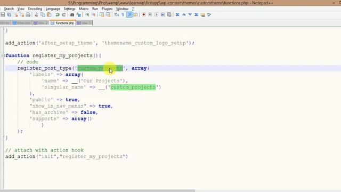Click the icon right of indent guide
Image resolution: width=341 pixels, height=192 pixels.
135,14
